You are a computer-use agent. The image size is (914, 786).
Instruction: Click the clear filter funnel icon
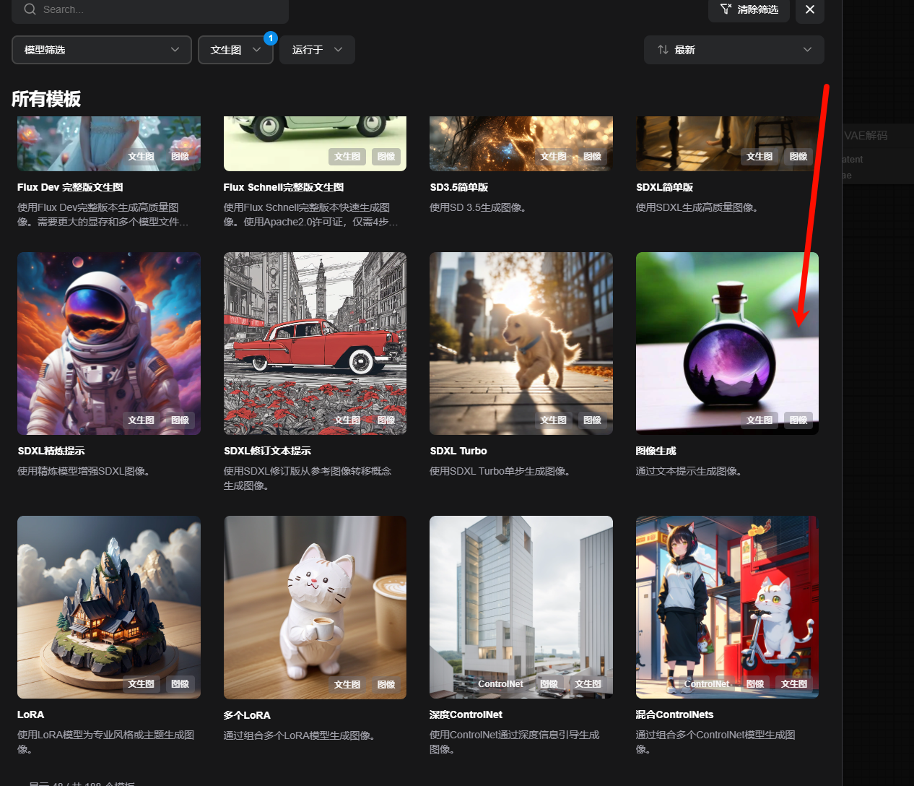point(726,9)
